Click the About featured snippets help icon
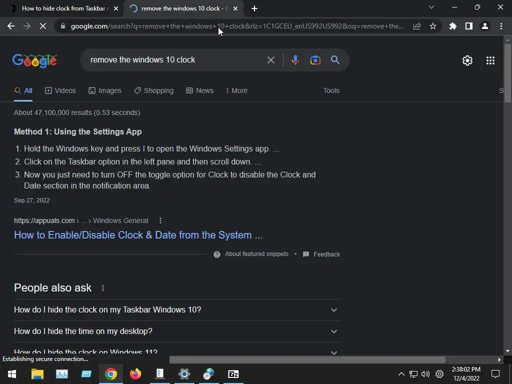 tap(217, 254)
